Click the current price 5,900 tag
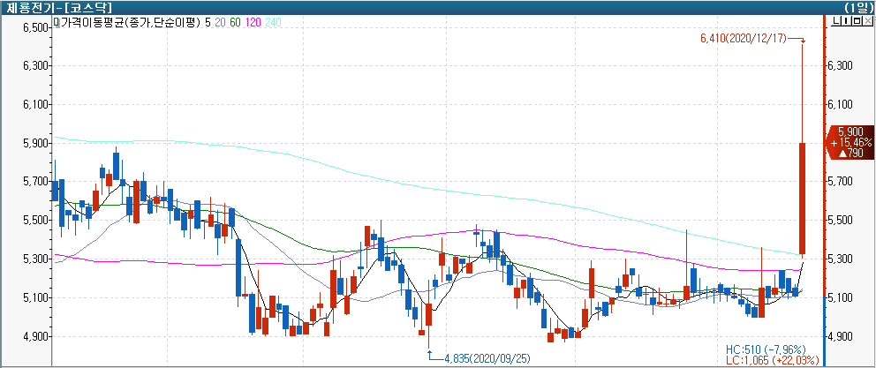The image size is (876, 368). tap(850, 141)
